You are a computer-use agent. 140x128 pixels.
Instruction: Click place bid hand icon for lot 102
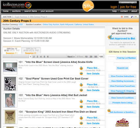(x=81, y=85)
